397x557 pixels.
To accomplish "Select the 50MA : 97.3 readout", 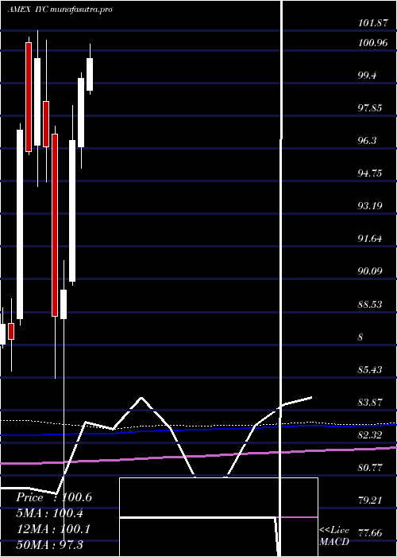I will 50,545.
